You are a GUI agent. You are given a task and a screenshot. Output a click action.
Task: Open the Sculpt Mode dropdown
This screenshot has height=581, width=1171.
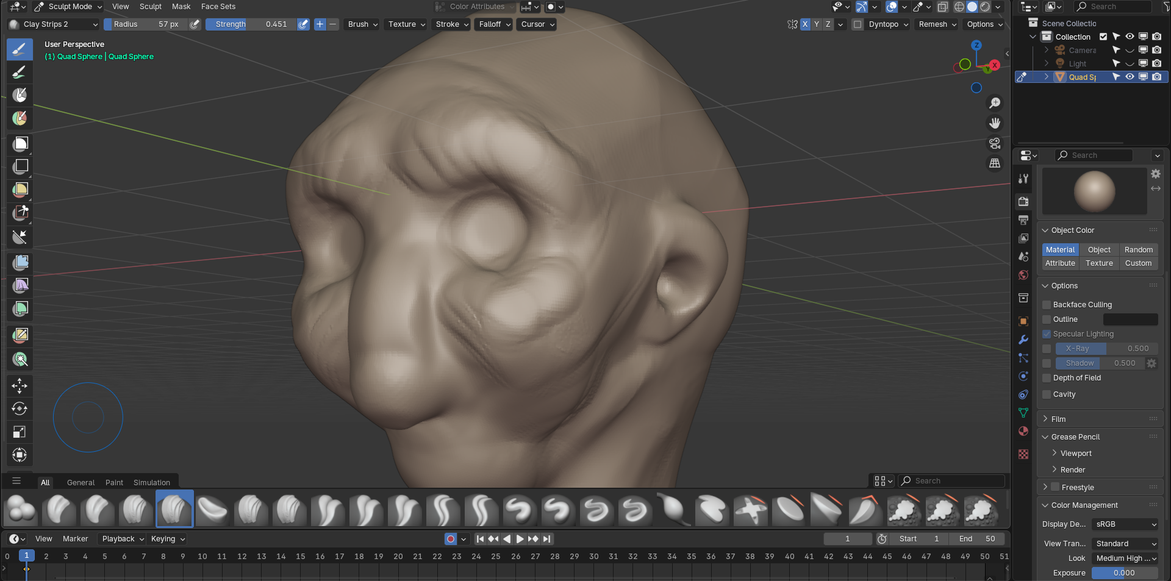68,7
